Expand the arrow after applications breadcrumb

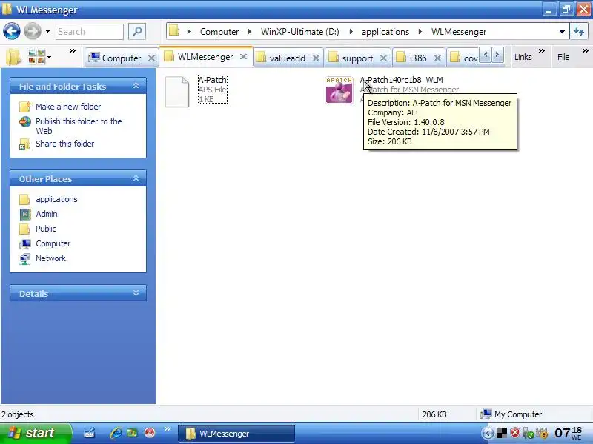pyautogui.click(x=420, y=32)
